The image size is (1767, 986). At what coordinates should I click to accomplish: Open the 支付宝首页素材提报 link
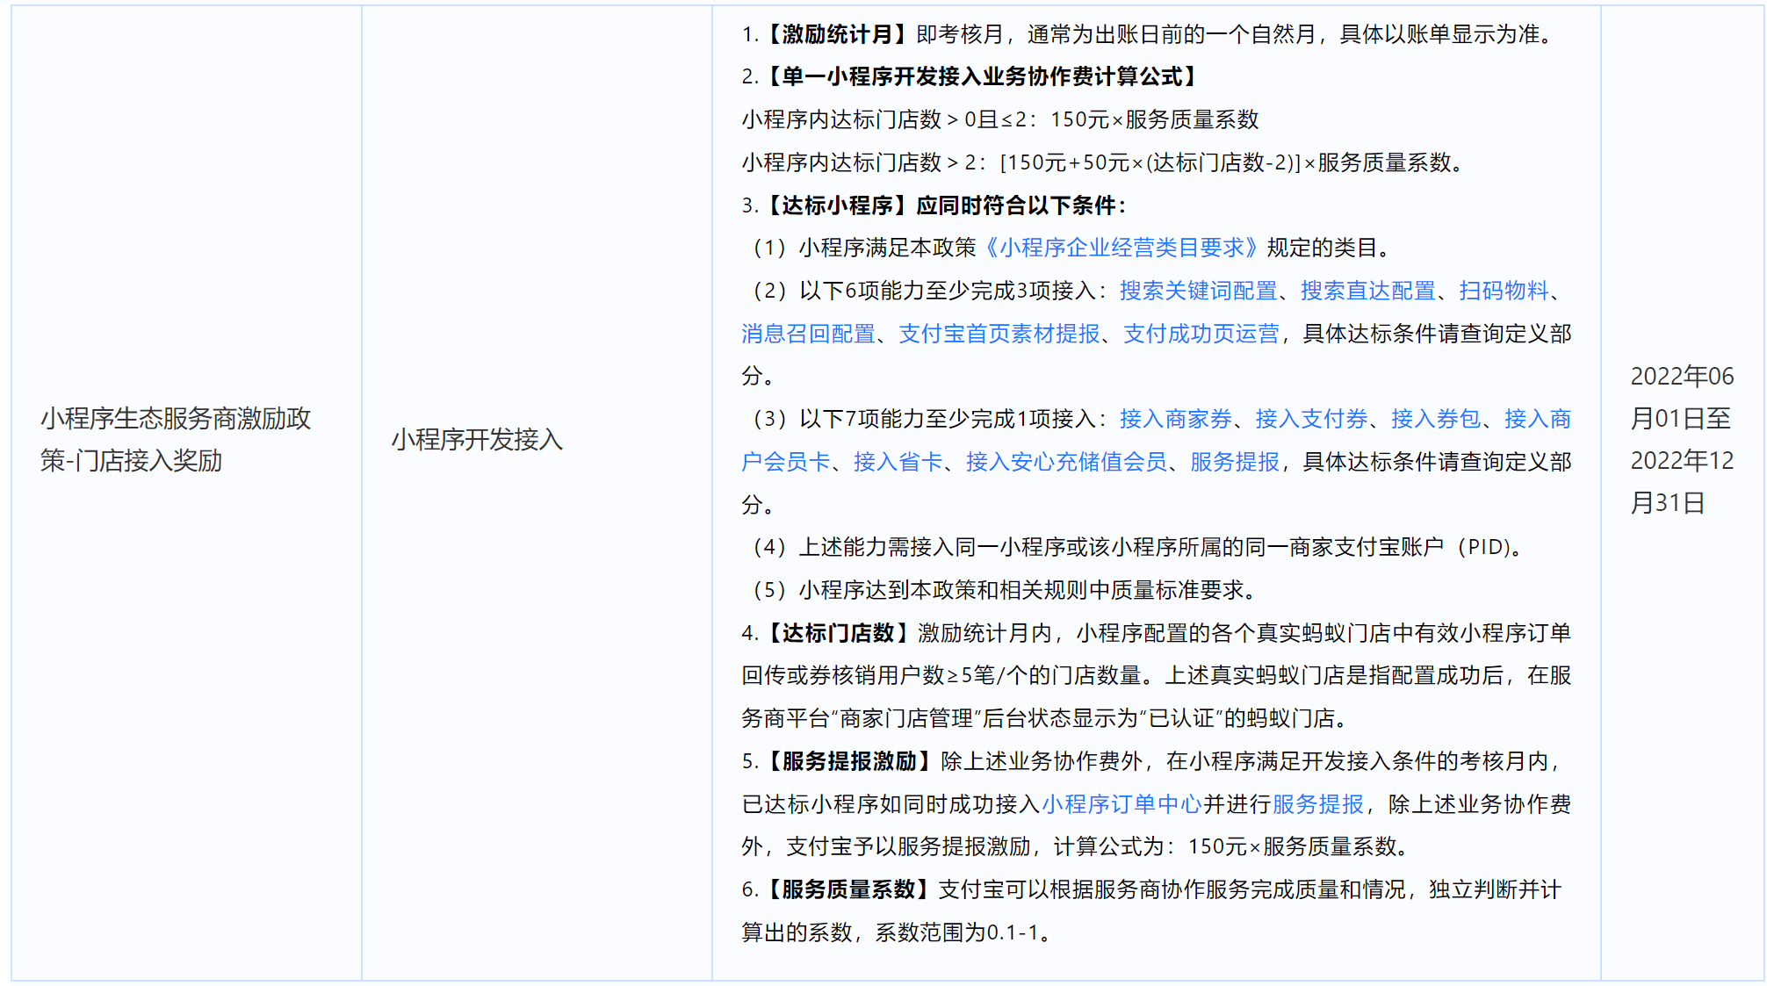(999, 334)
